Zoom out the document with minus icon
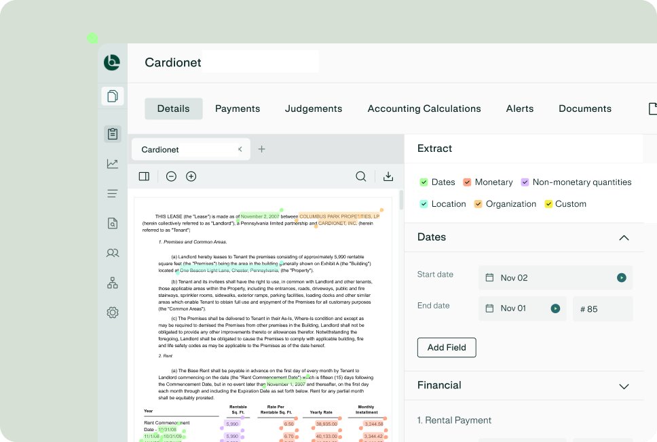This screenshot has height=442, width=657. [171, 176]
